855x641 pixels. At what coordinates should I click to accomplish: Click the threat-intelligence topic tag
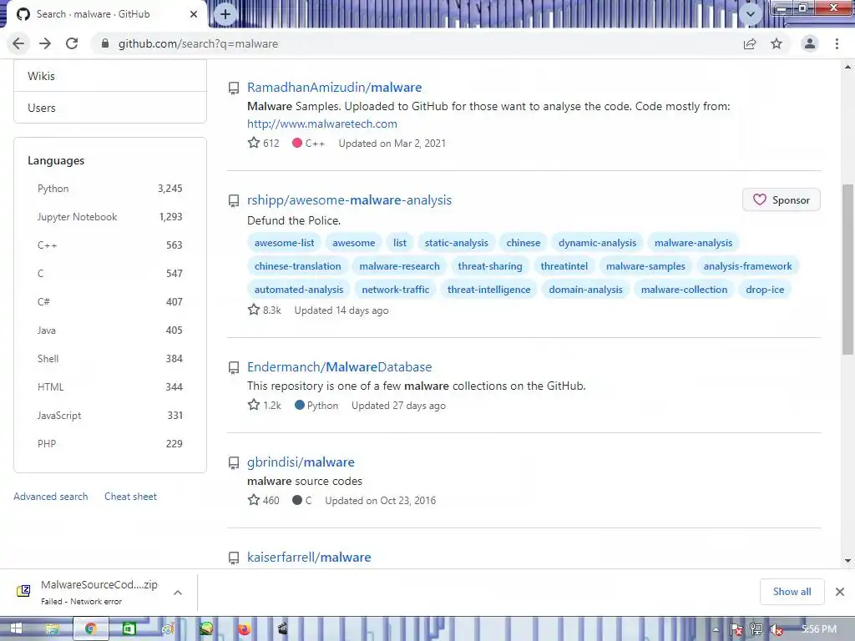(x=488, y=290)
